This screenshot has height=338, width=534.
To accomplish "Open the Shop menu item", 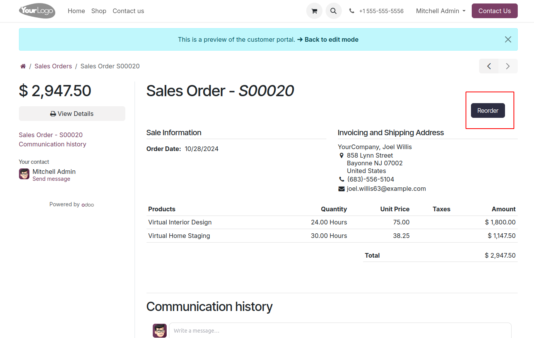I will pos(99,11).
